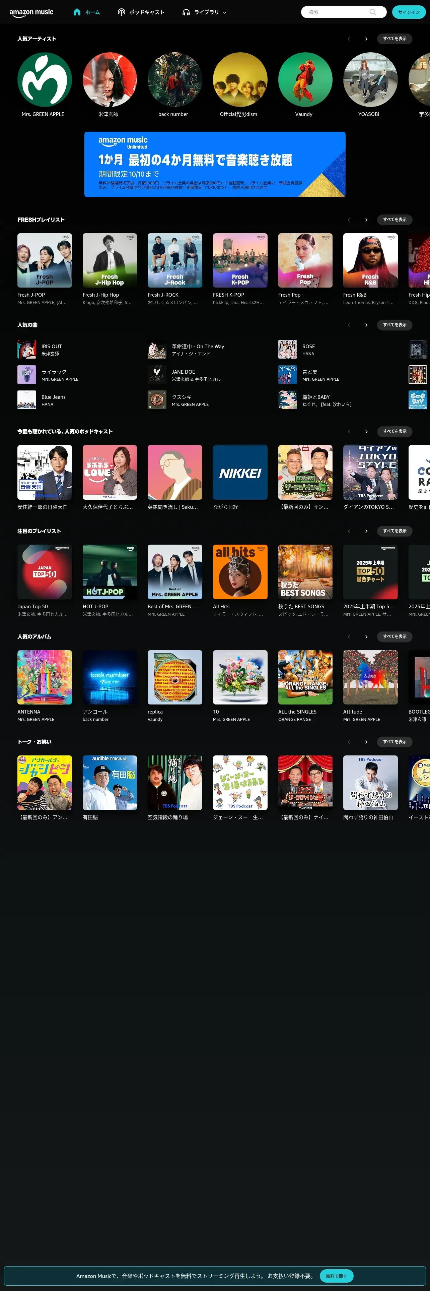Open 米津玄師 artist image

(x=110, y=80)
